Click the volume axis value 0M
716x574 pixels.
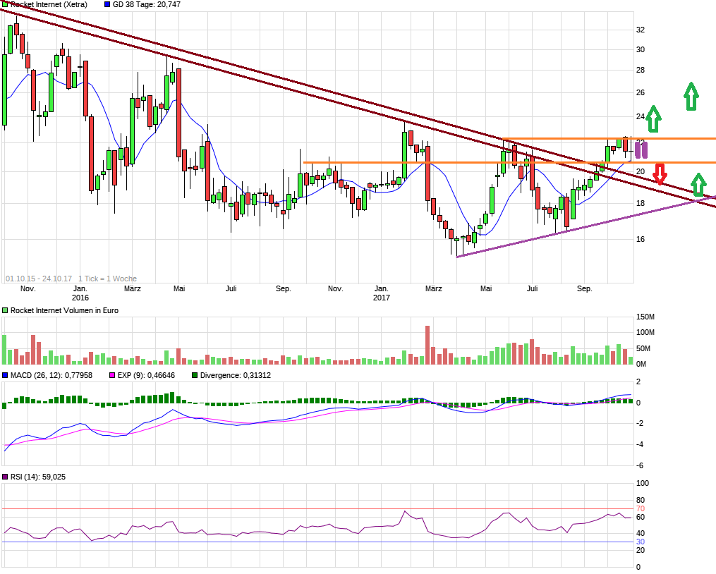641,365
